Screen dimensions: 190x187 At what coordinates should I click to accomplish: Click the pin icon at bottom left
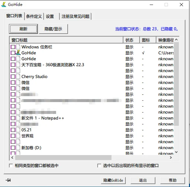pyautogui.click(x=8, y=180)
